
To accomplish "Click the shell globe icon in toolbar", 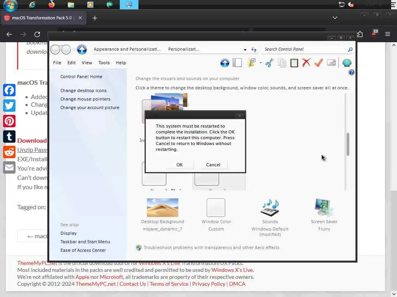I will pos(347,63).
